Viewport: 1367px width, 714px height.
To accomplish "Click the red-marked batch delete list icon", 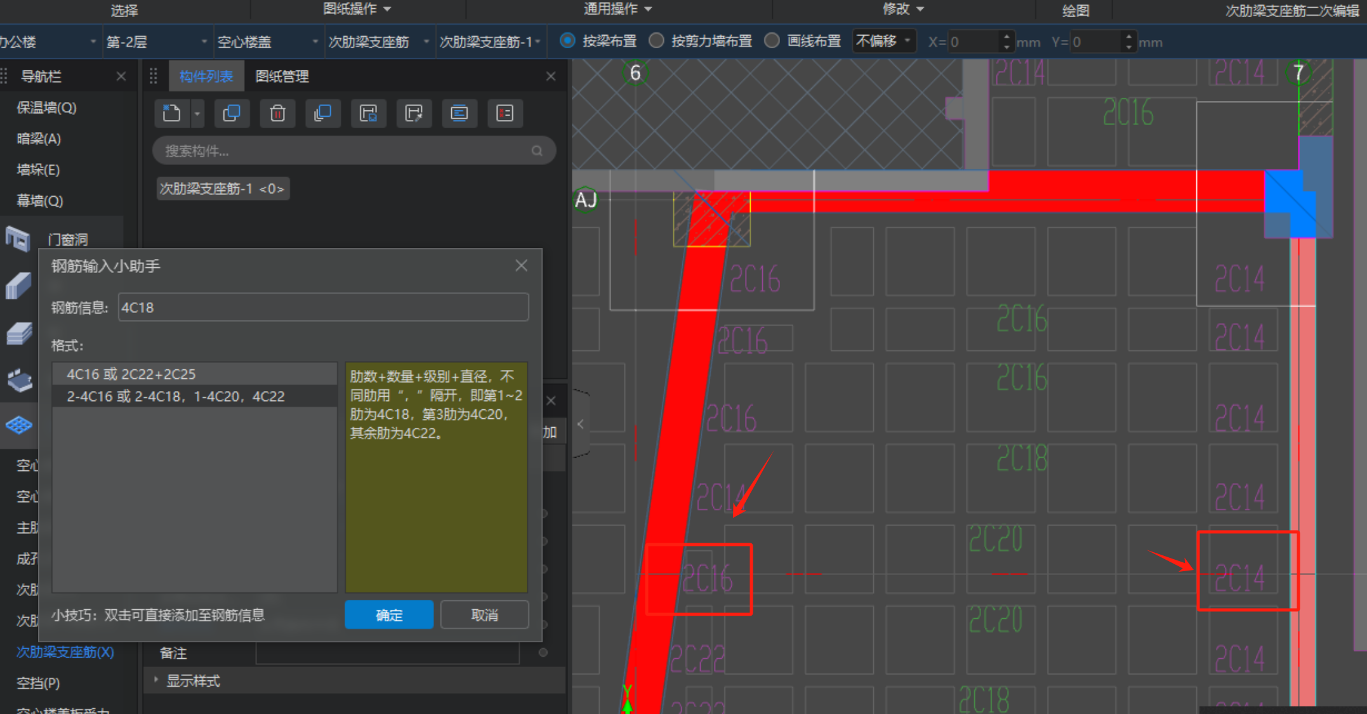I will click(x=505, y=114).
